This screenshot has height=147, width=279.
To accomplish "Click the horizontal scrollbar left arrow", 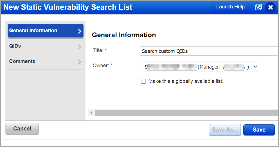I will pyautogui.click(x=91, y=113).
